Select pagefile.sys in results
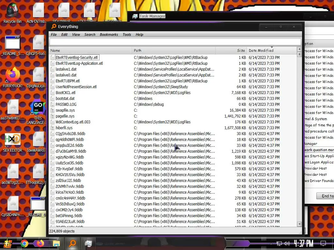This screenshot has height=250, width=334. pos(173,116)
